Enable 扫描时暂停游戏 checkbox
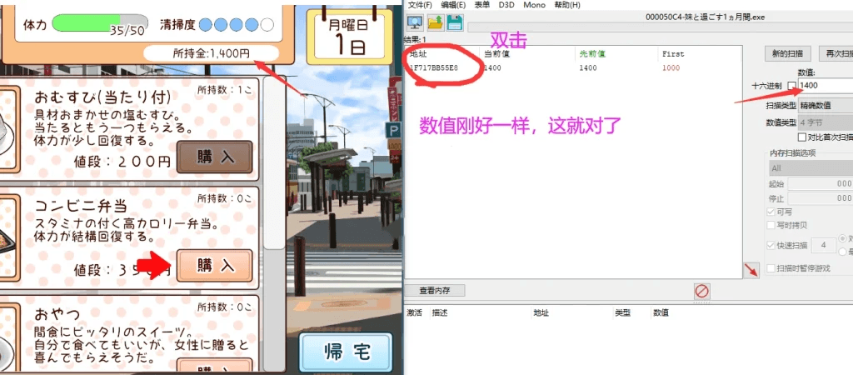Viewport: 853px width, 375px height. [770, 268]
